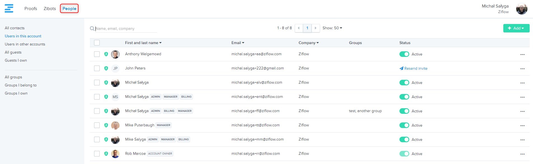Click Mike Puterbaugh's avatar photo

tap(115, 125)
